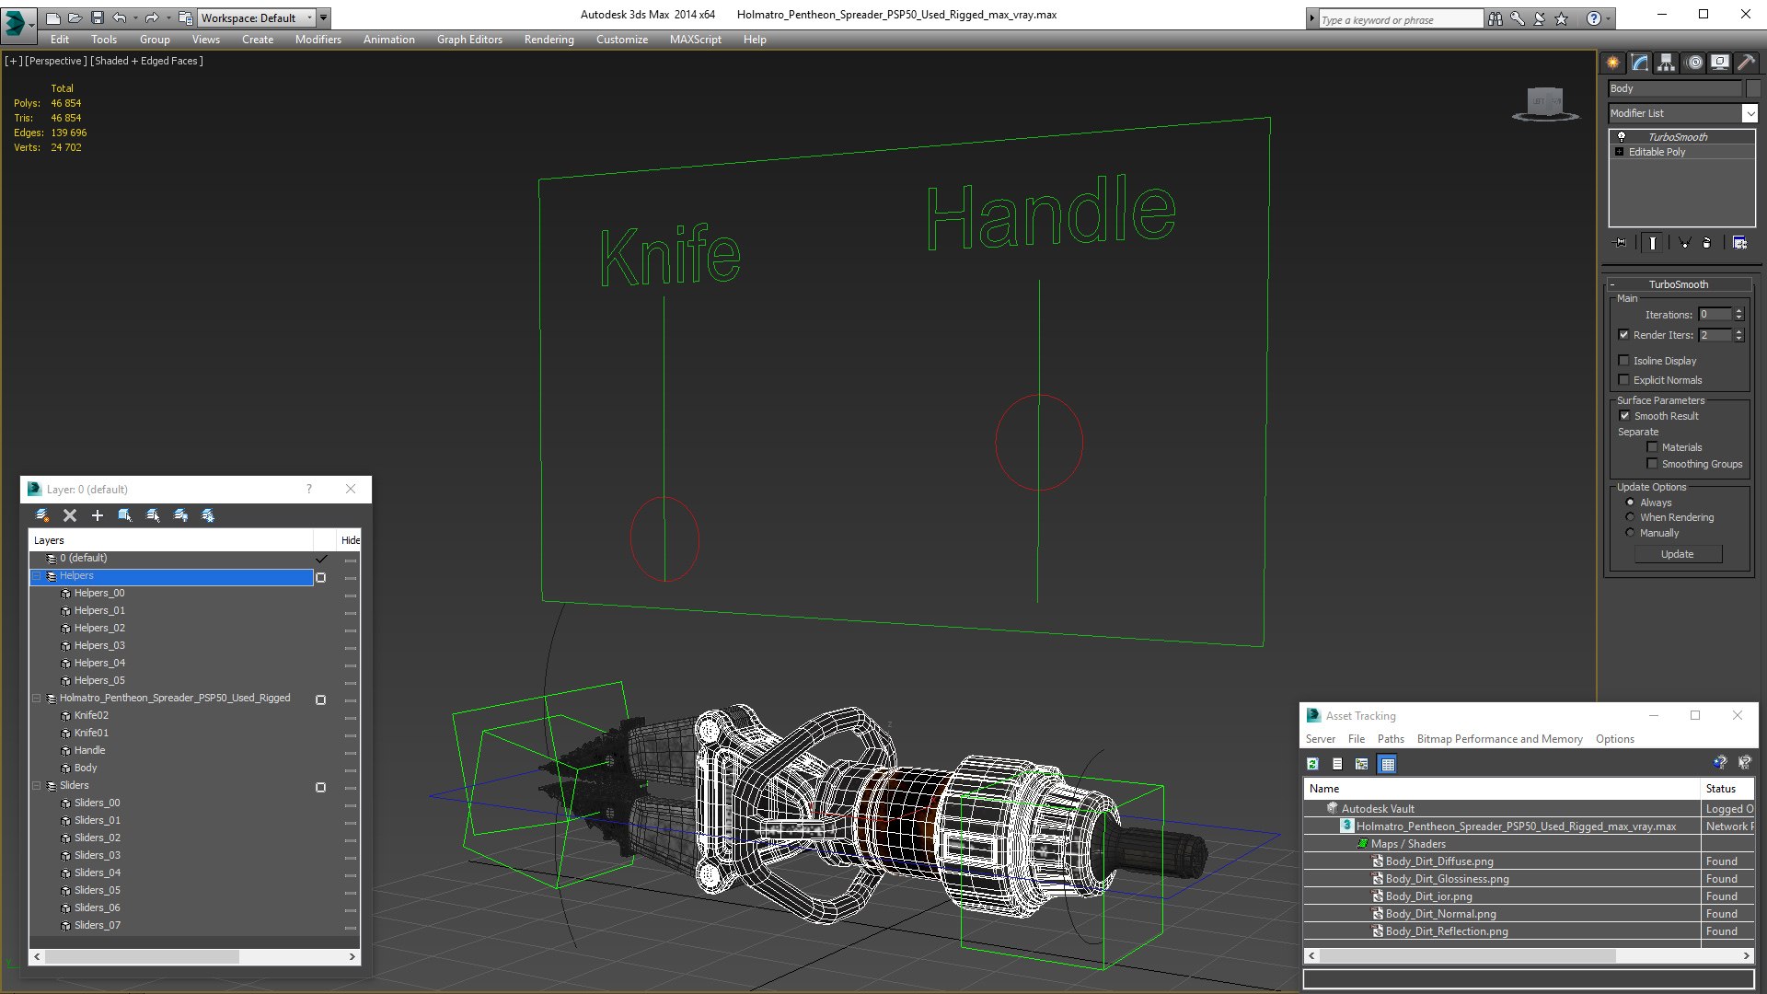Click the Undo arrow icon
The width and height of the screenshot is (1767, 994).
pyautogui.click(x=120, y=17)
